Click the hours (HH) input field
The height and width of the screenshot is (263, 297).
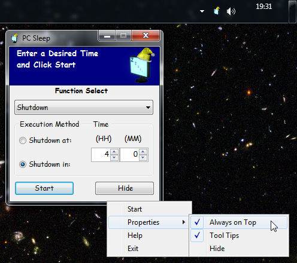[101, 154]
